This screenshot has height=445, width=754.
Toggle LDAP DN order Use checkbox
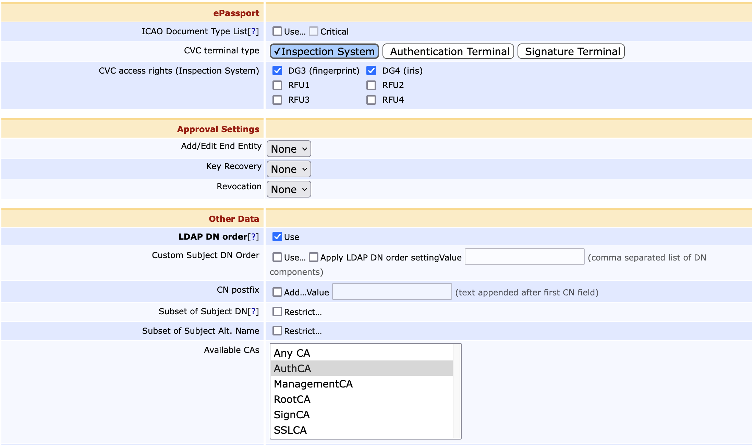coord(277,237)
